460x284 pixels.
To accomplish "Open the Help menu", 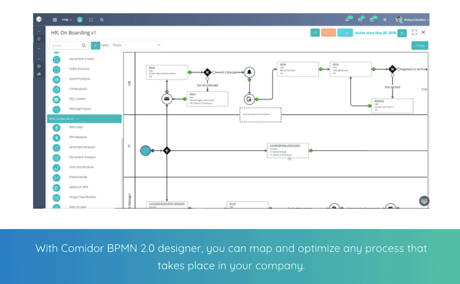I will pyautogui.click(x=67, y=20).
